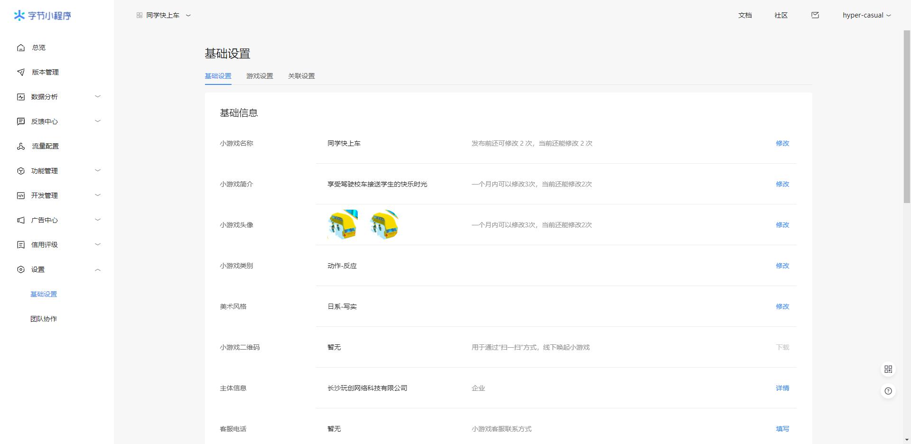The width and height of the screenshot is (911, 444).
Task: Switch to the 游戏设置 tab
Action: [260, 76]
